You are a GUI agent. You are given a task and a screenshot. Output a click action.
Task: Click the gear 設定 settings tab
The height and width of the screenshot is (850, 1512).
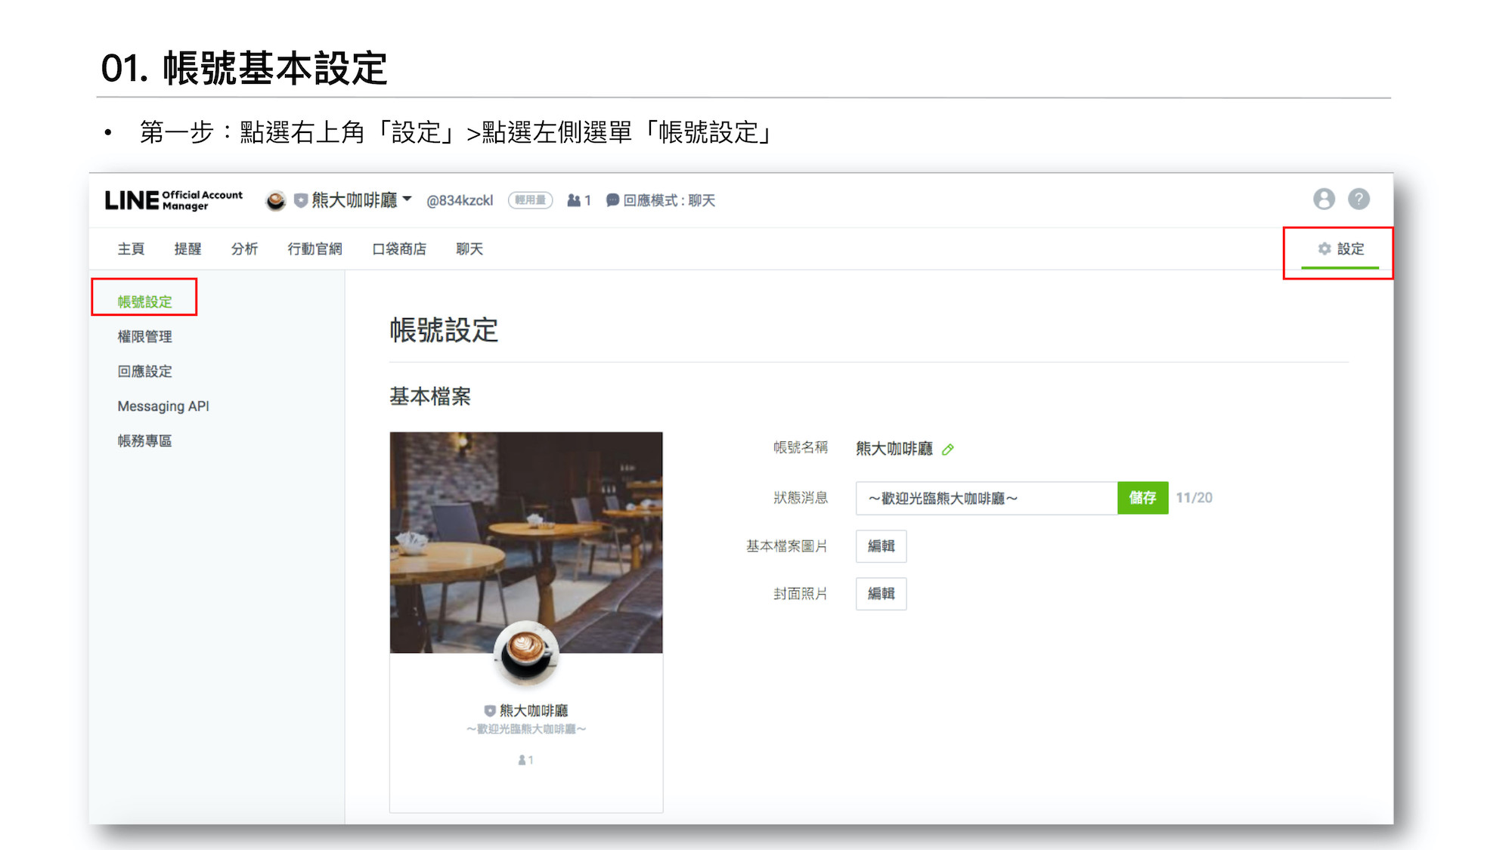click(x=1340, y=249)
